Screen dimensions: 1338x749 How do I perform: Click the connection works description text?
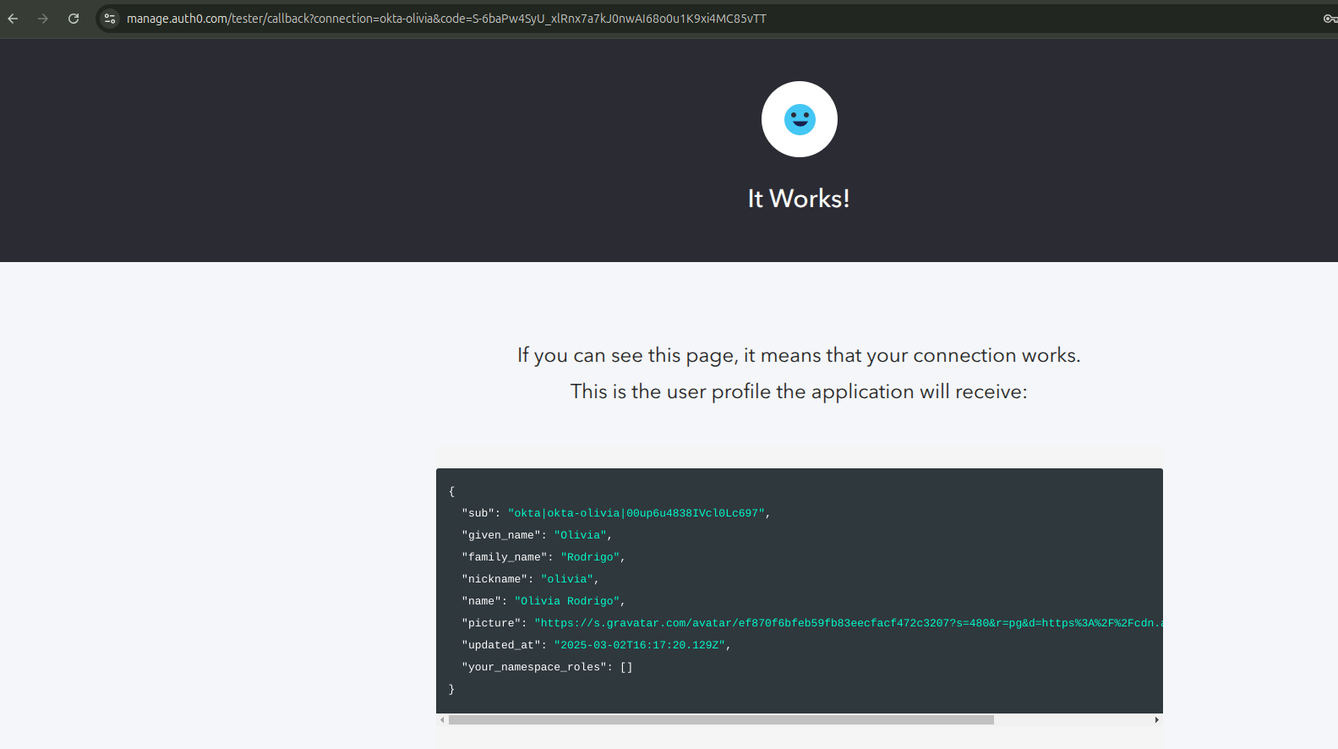pos(799,356)
